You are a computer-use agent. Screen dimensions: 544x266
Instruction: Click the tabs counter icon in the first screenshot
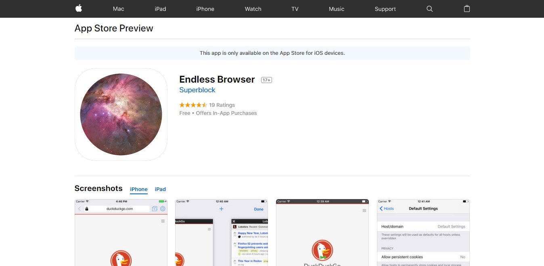[x=154, y=209]
